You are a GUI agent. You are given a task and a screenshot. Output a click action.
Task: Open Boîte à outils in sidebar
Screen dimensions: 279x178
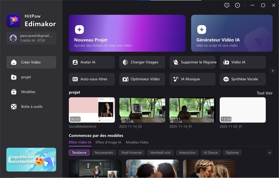(31, 106)
